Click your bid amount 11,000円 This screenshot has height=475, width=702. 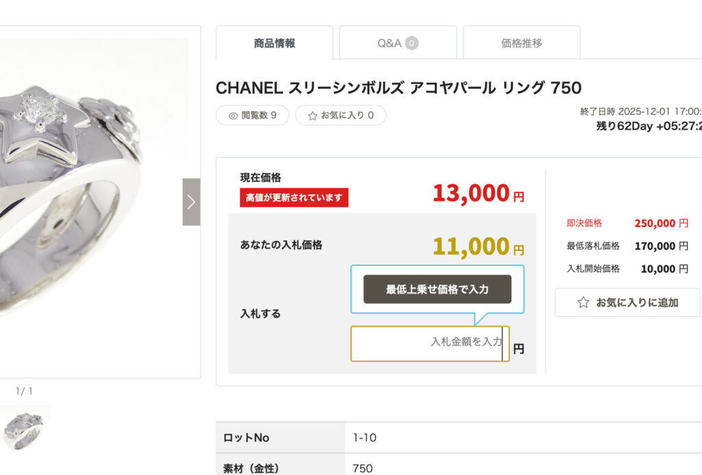(478, 246)
